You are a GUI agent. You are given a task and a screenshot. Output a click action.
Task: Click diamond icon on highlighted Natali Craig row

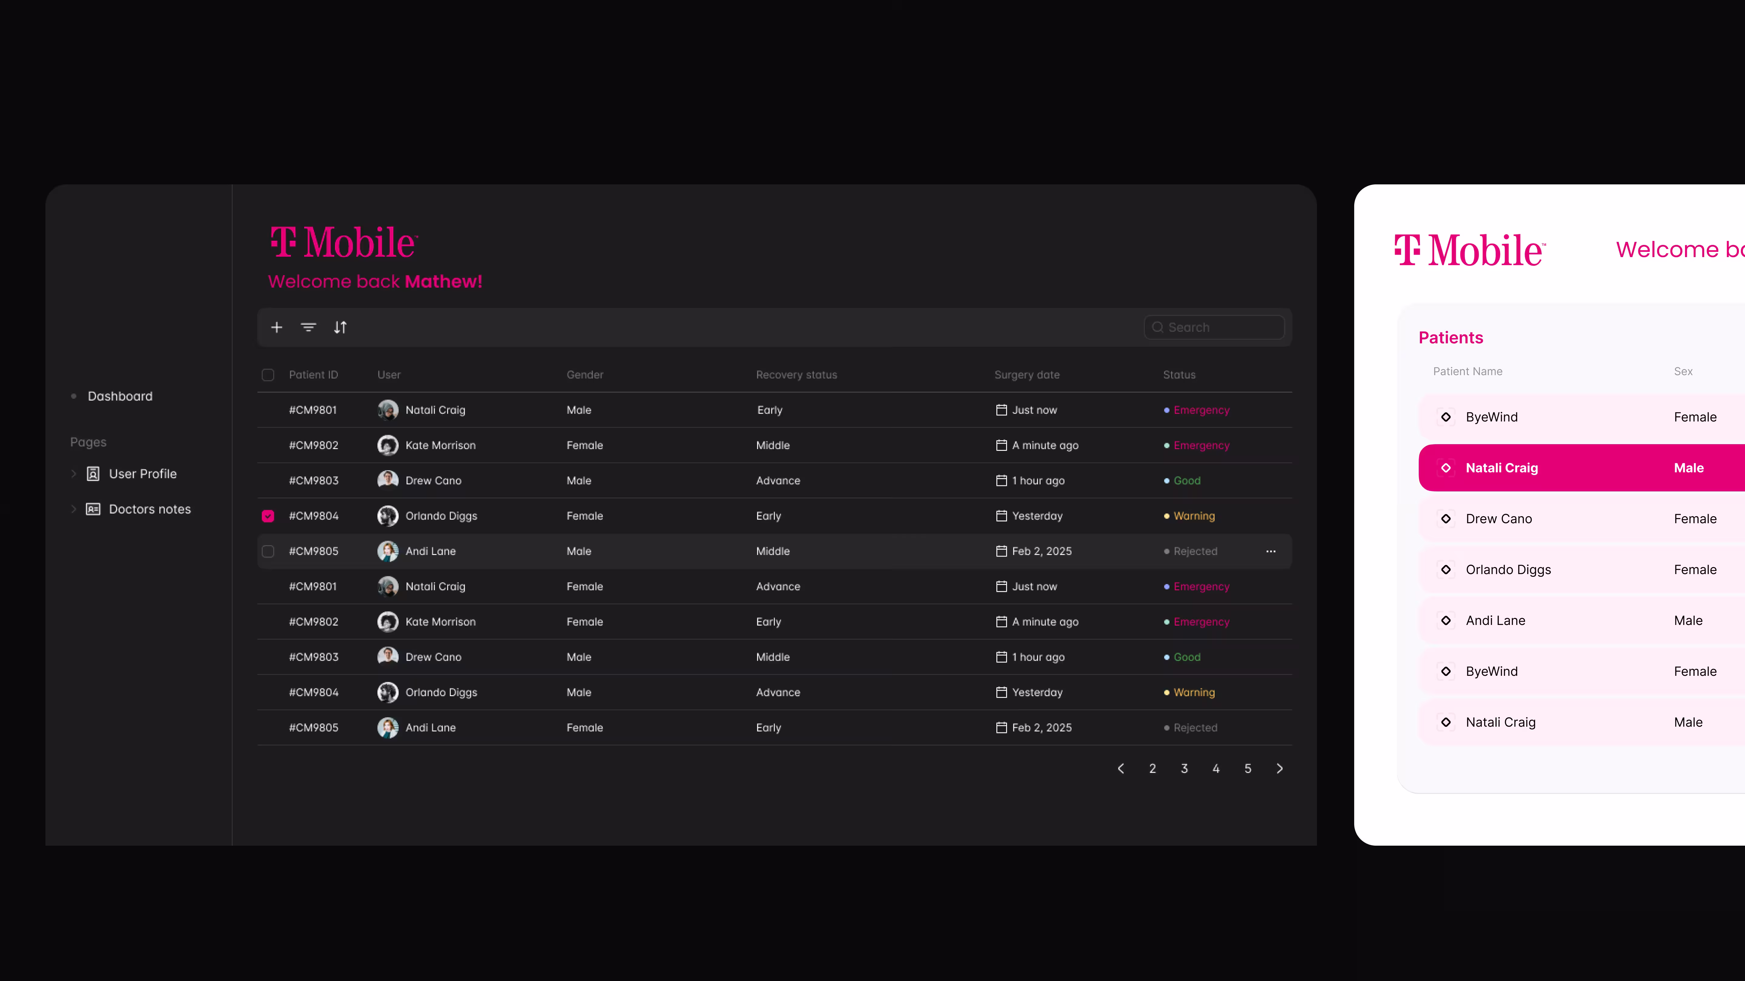click(x=1446, y=468)
